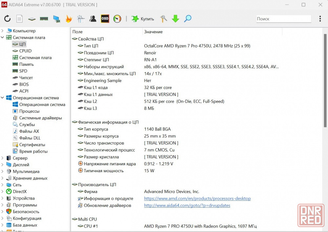The image size is (328, 232).
Task: Expand the Мультимедиа tree node
Action: [x=3, y=172]
